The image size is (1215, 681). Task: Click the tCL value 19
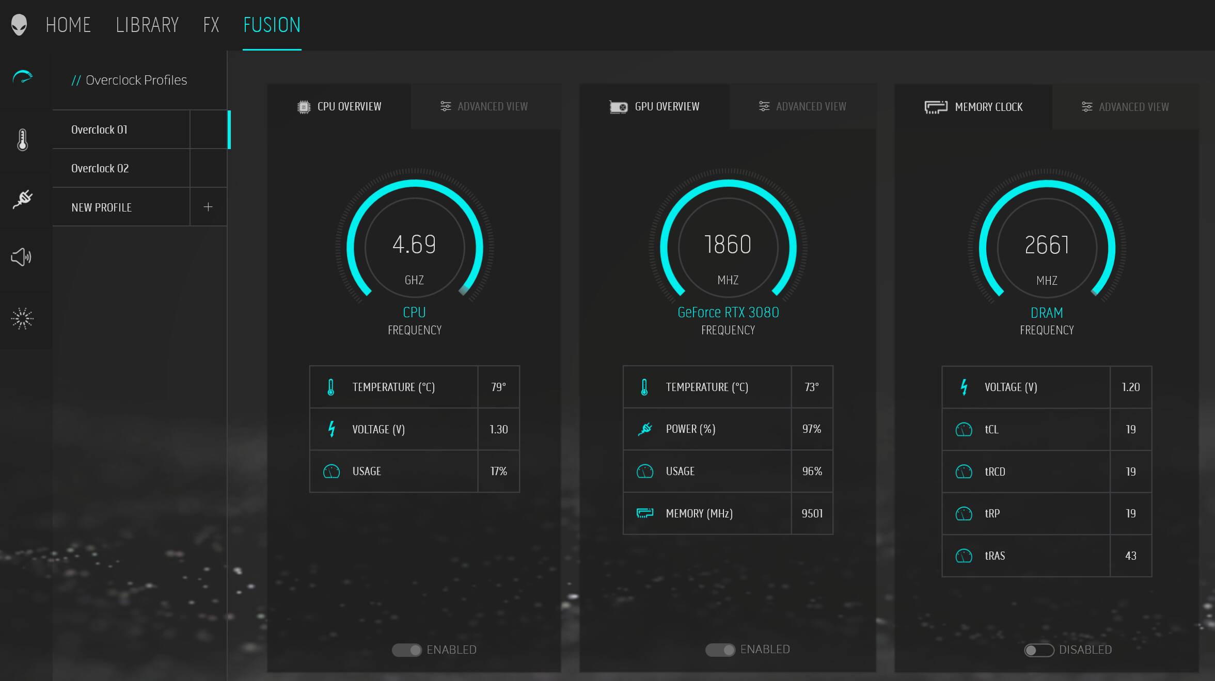1130,429
